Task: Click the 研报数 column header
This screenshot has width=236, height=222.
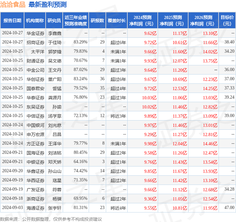Action: coord(97,21)
